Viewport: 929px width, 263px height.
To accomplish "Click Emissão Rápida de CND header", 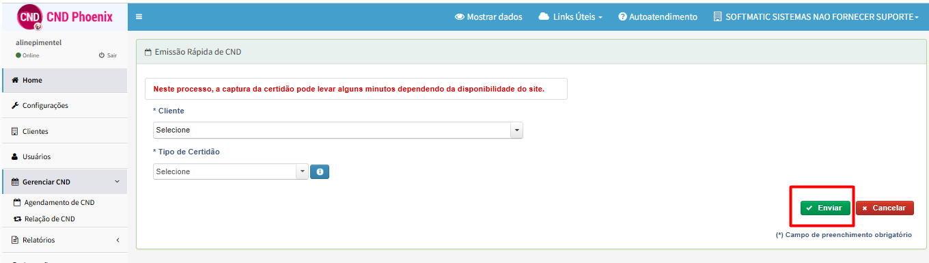I will 198,52.
